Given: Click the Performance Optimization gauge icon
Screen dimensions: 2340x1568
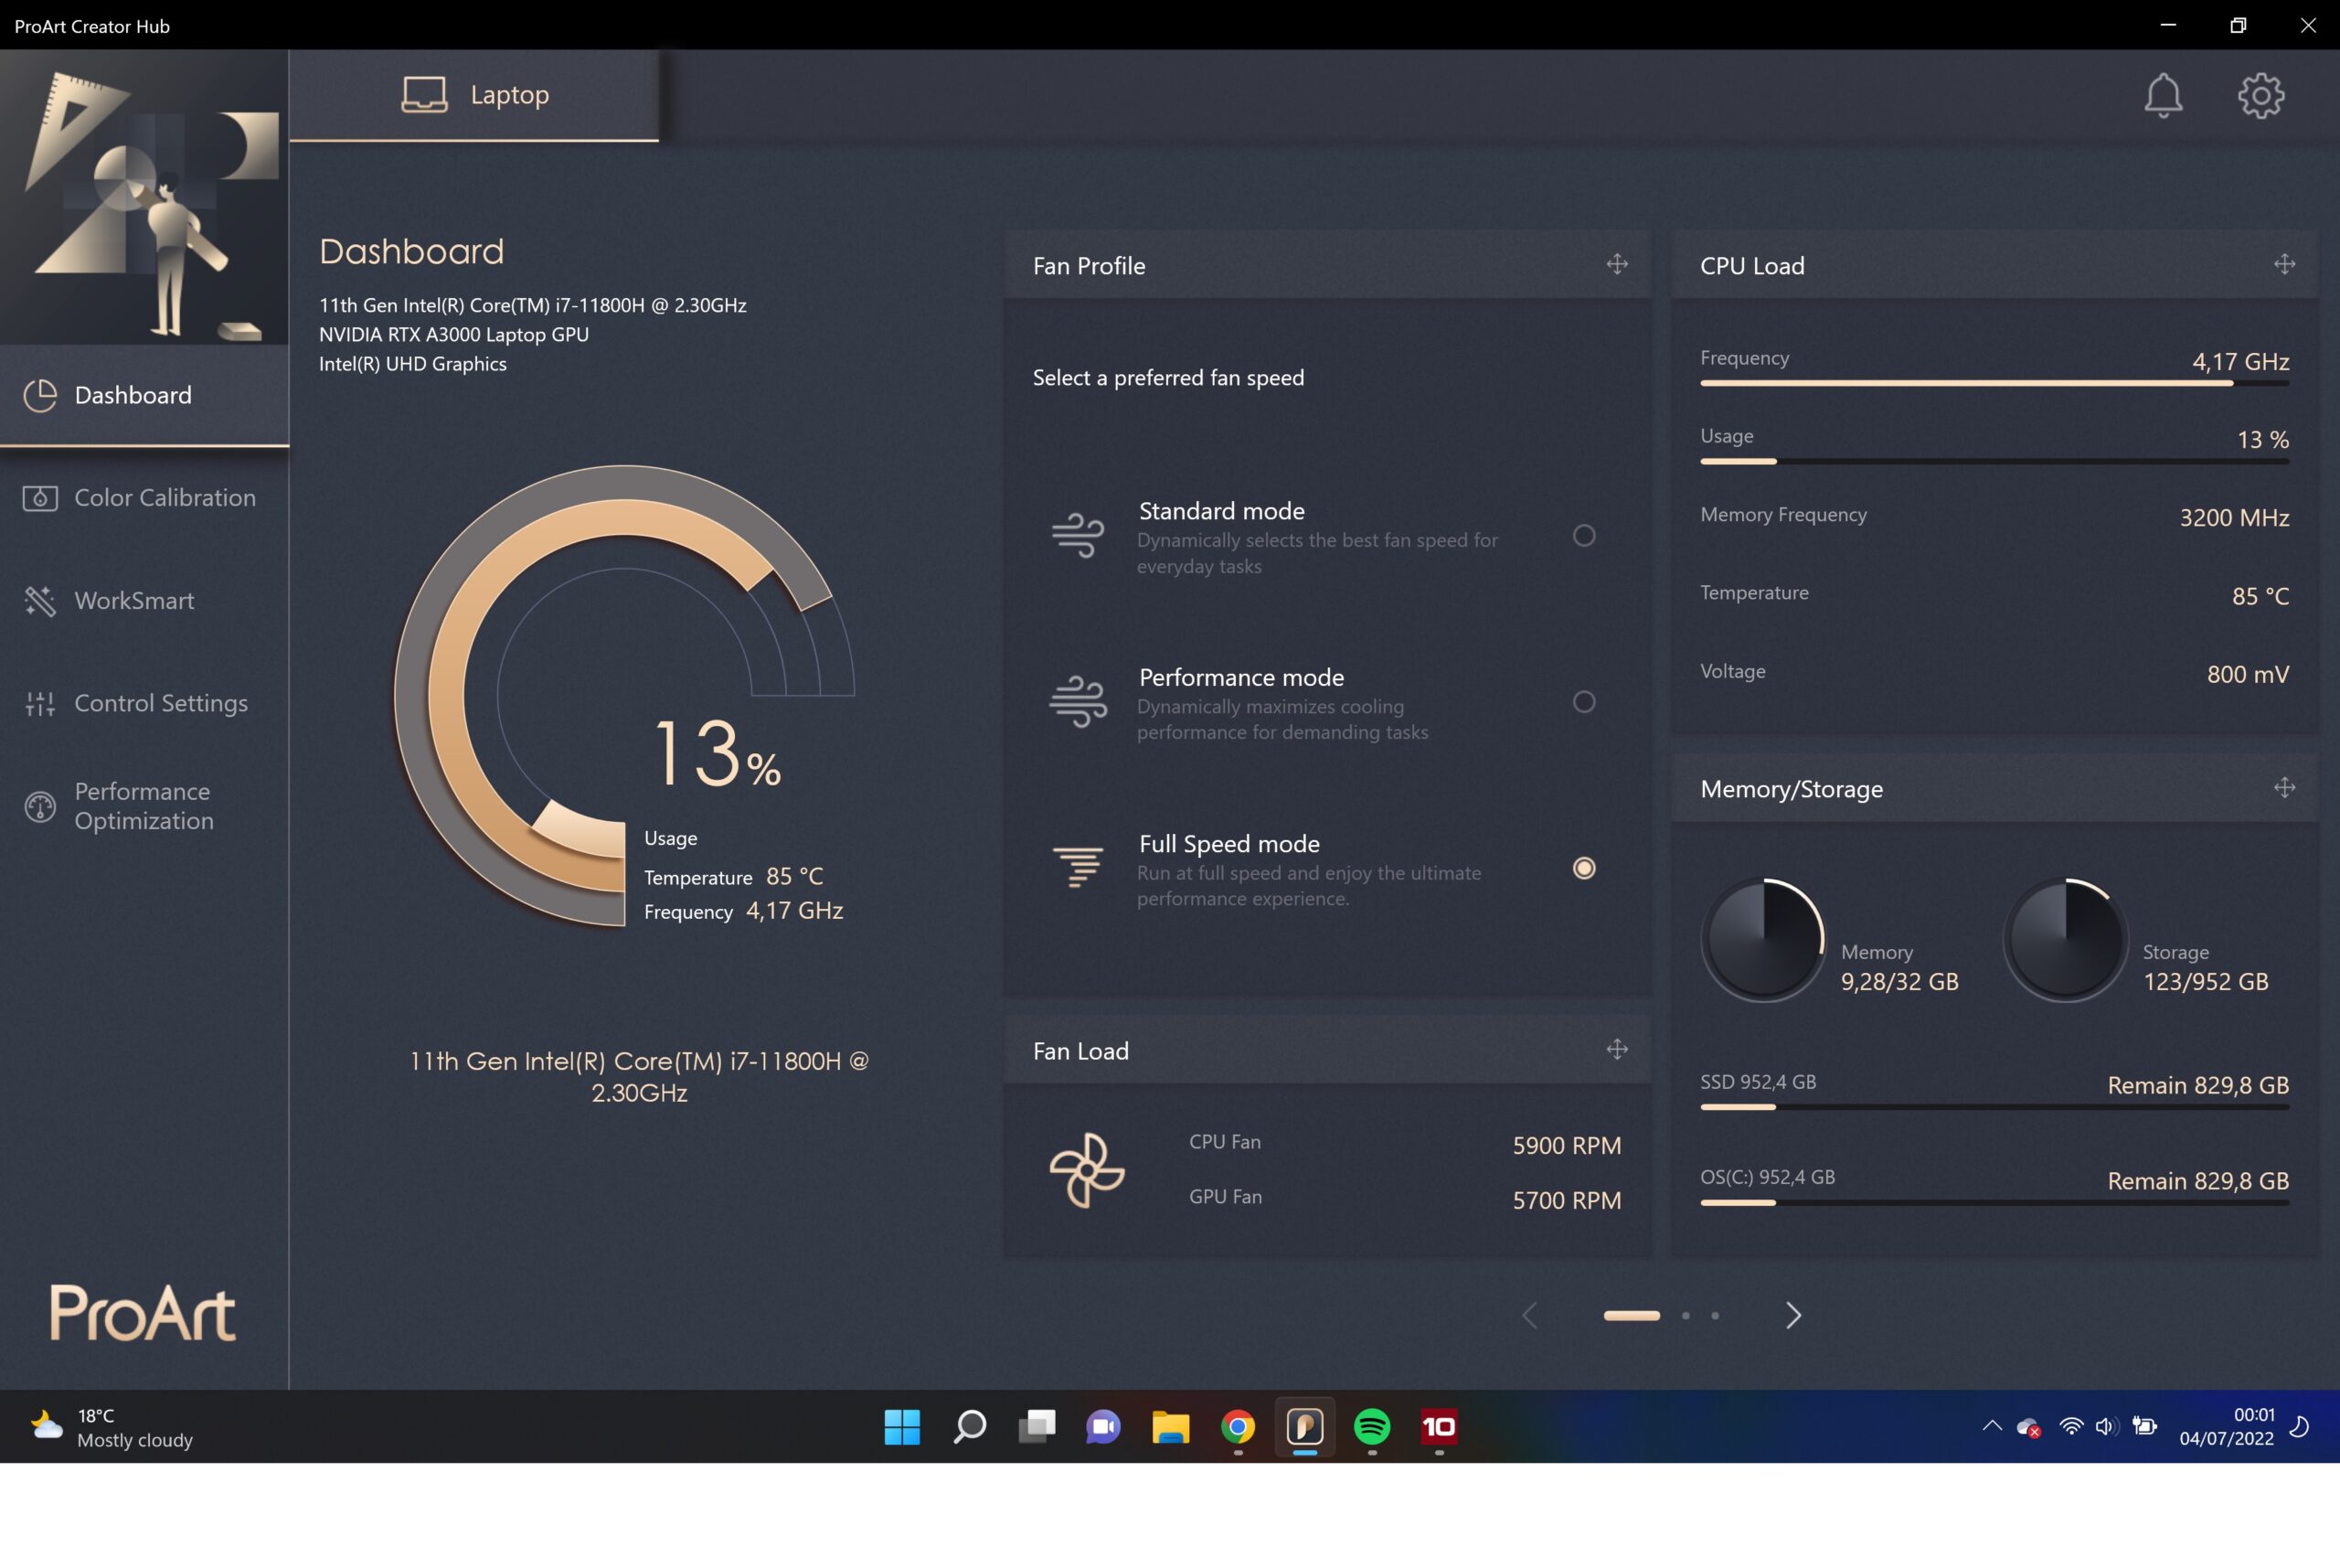Looking at the screenshot, I should 40,806.
